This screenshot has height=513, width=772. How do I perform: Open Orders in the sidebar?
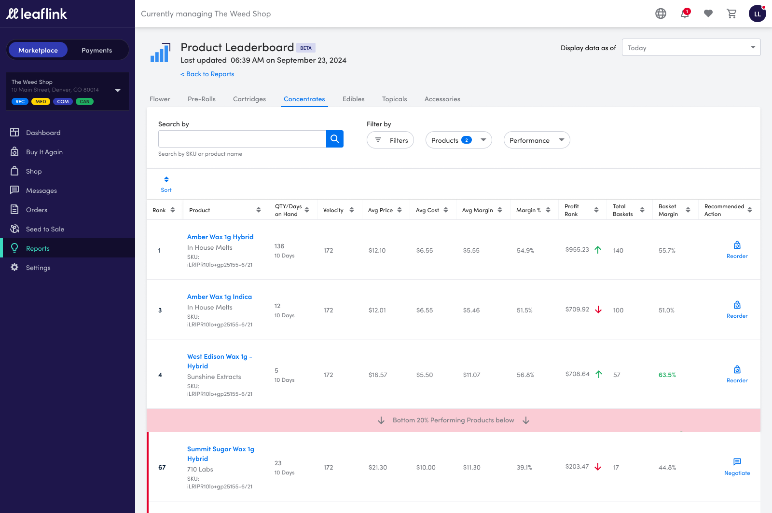tap(37, 210)
